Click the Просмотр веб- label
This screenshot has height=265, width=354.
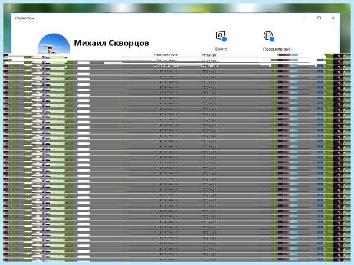pos(277,49)
